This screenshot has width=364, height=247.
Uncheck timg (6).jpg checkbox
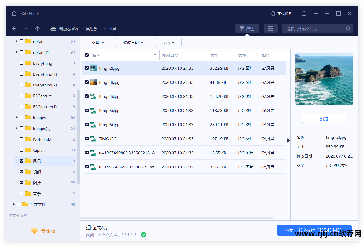(x=87, y=124)
